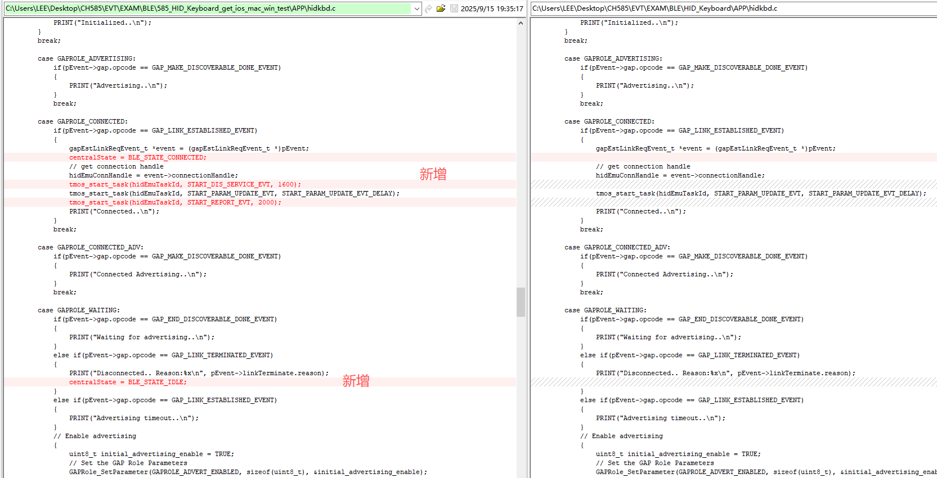Click the left pane vertical scrollbar thumb
The height and width of the screenshot is (478, 937).
tap(521, 302)
